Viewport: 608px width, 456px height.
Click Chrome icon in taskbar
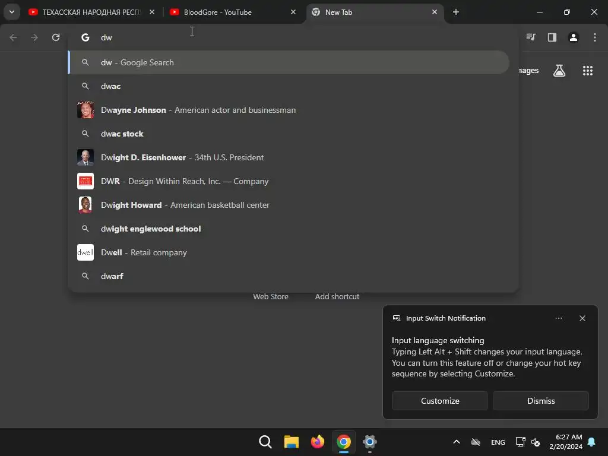click(x=344, y=442)
